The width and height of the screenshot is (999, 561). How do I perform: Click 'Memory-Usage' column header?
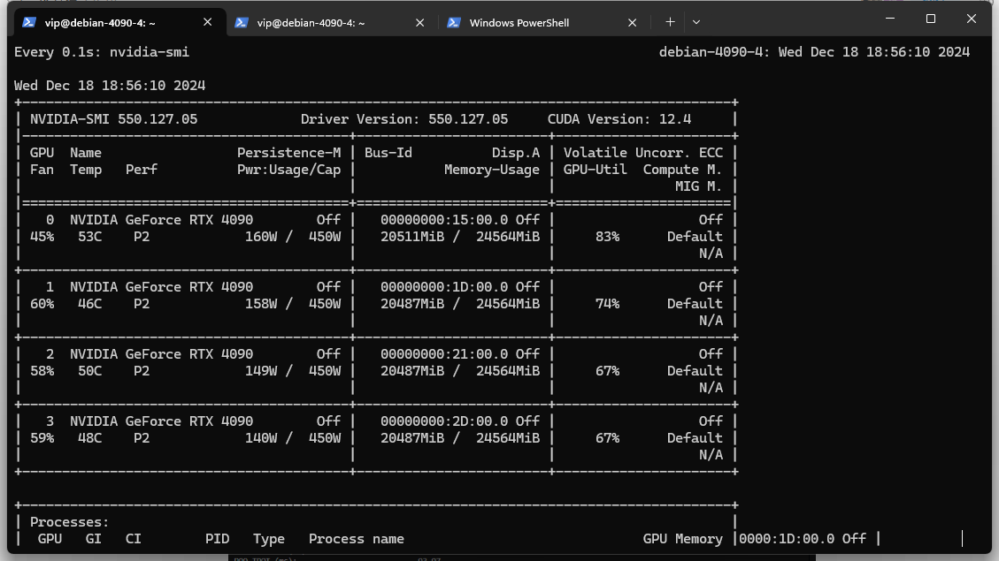[492, 170]
